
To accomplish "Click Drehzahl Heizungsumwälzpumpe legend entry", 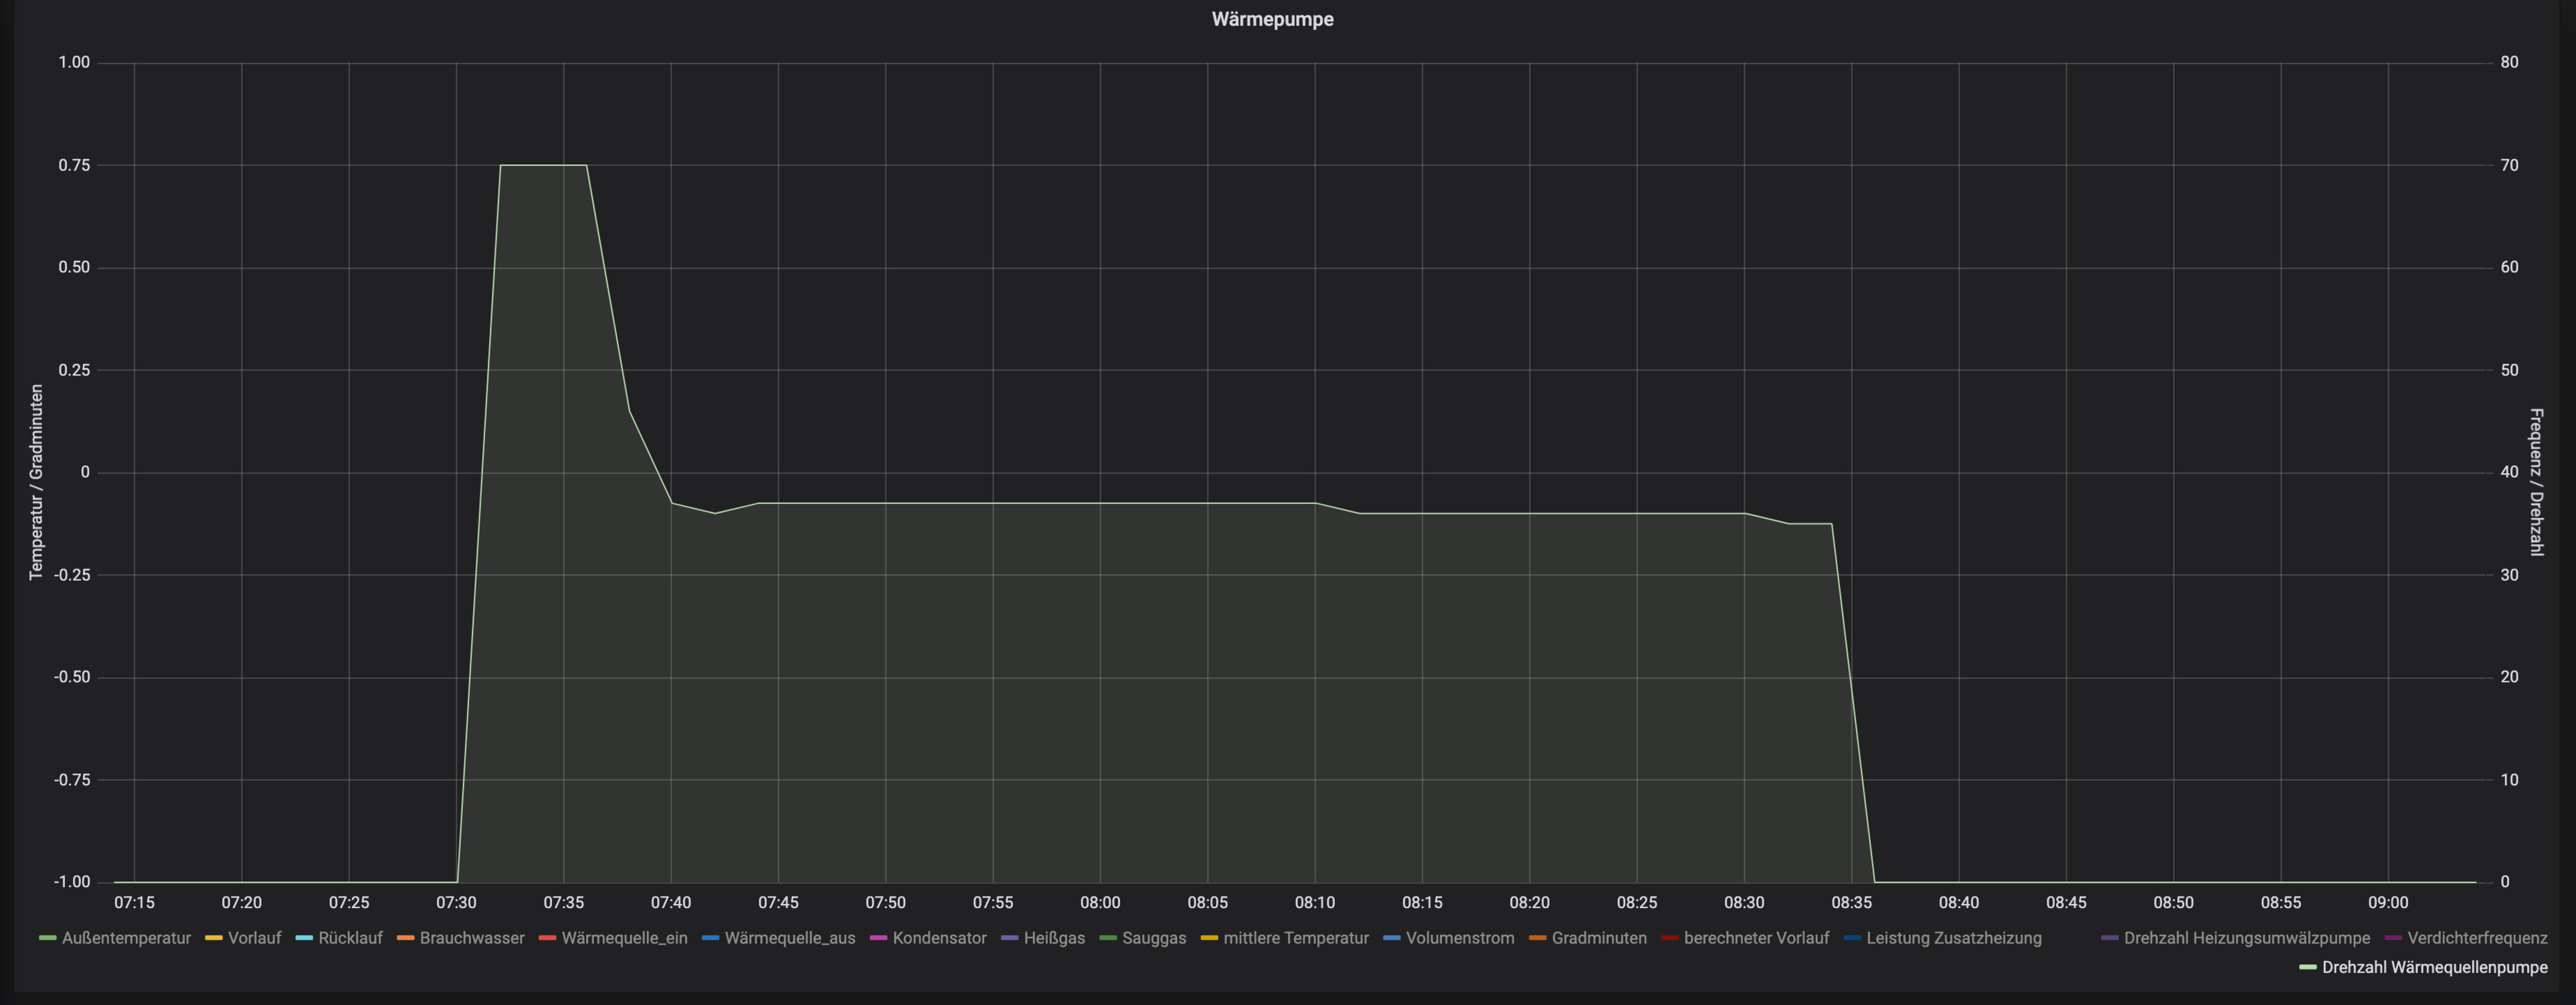I will point(2247,938).
